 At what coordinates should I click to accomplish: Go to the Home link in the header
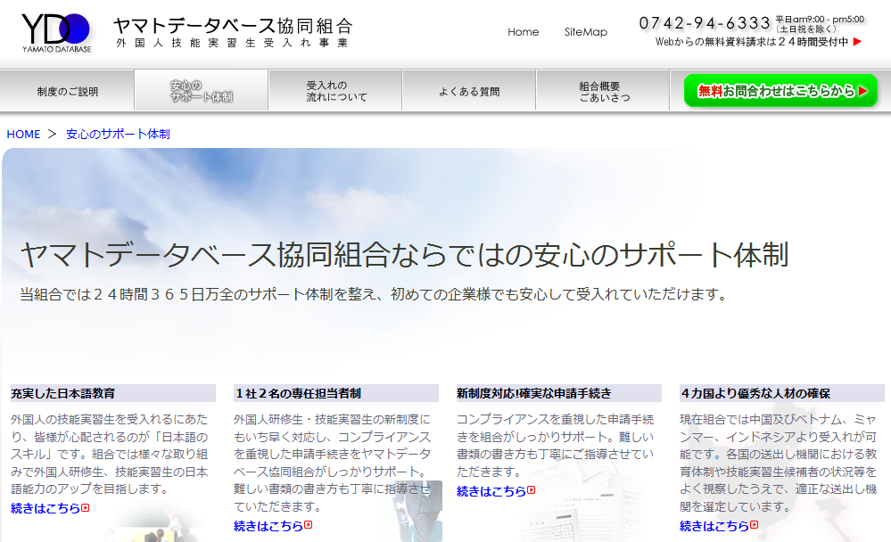click(523, 32)
